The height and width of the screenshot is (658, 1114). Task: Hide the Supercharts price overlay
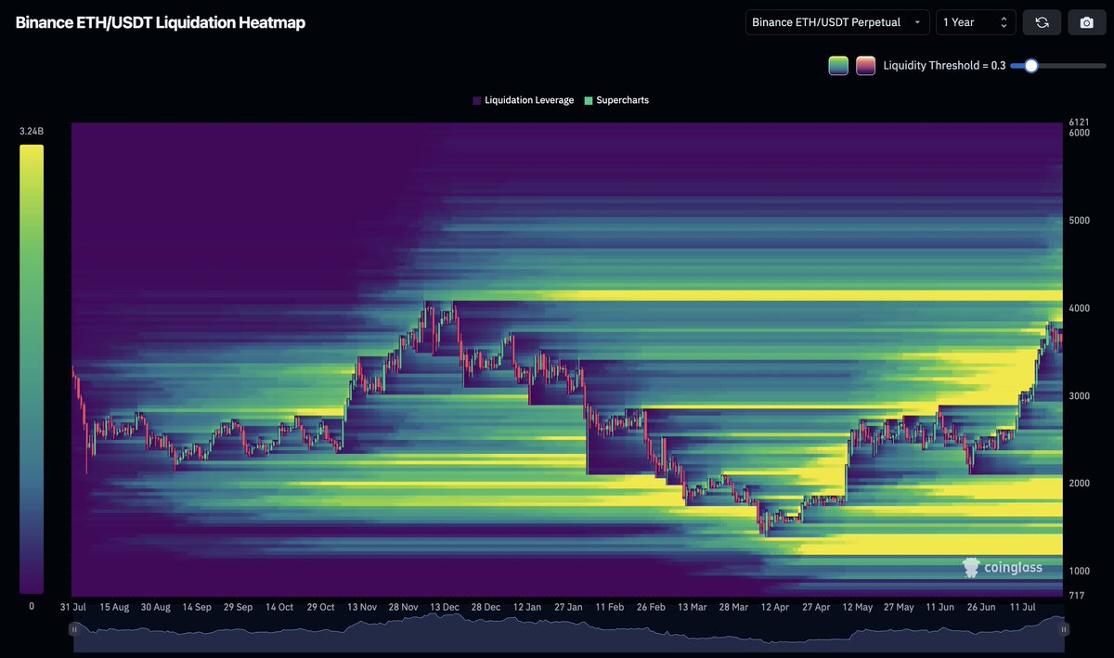coord(617,100)
